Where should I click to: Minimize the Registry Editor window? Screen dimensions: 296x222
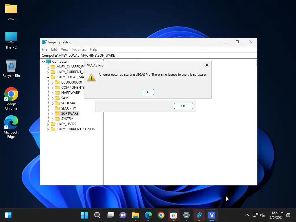224,42
